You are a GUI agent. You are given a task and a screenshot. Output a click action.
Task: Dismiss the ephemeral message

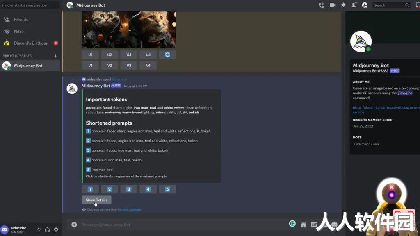(129, 209)
